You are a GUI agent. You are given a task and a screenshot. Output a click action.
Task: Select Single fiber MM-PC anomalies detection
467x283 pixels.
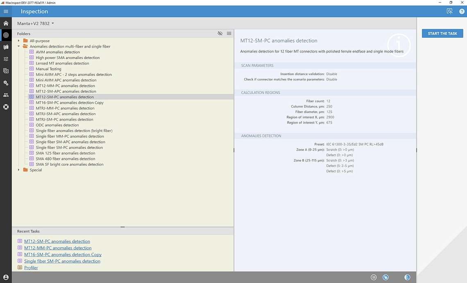pos(70,136)
